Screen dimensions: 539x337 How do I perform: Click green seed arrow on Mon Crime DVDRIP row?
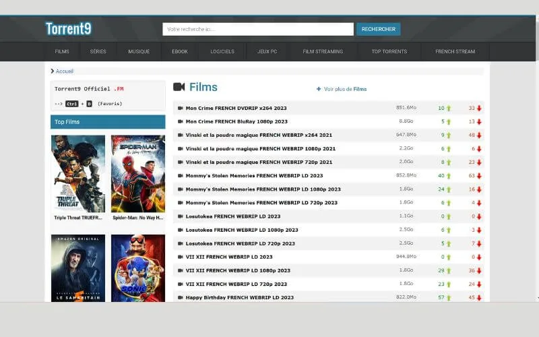[449, 108]
